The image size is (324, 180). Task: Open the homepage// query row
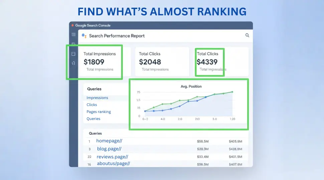click(x=109, y=141)
